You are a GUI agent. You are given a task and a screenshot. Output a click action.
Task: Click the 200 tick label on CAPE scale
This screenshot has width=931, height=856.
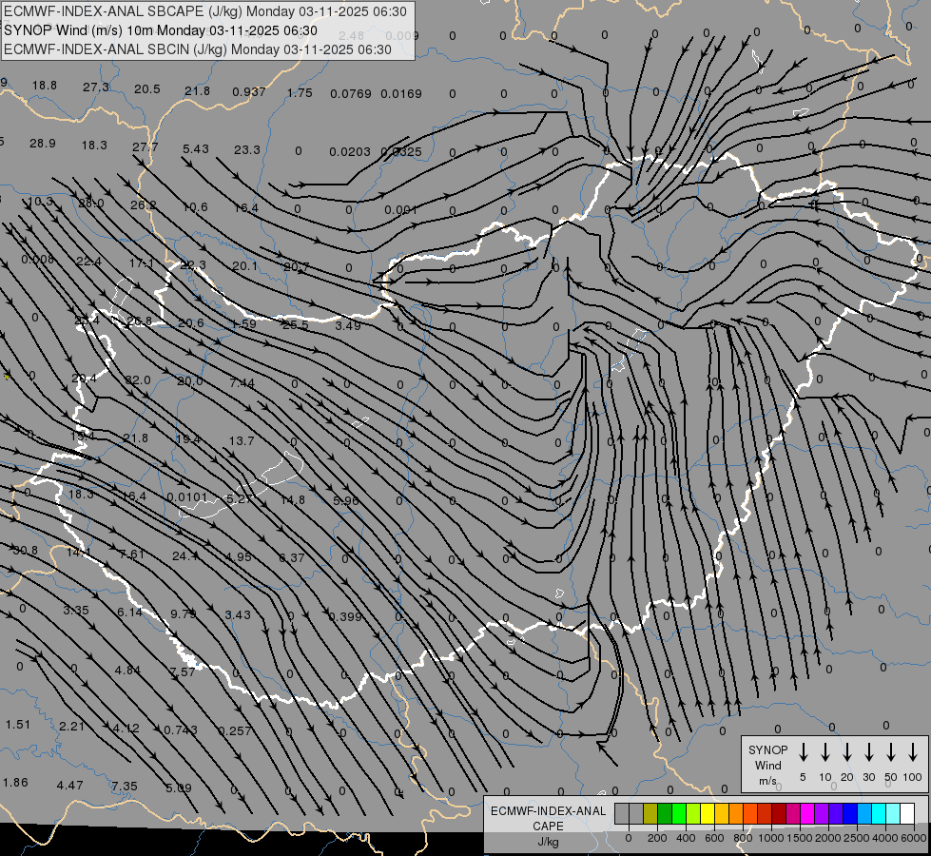[657, 838]
